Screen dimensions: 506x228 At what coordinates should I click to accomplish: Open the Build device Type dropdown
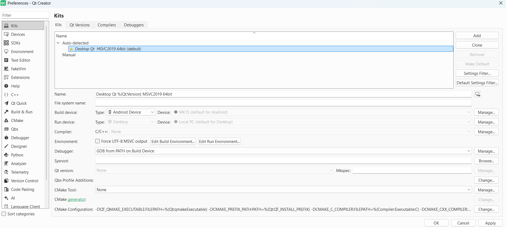(x=131, y=112)
